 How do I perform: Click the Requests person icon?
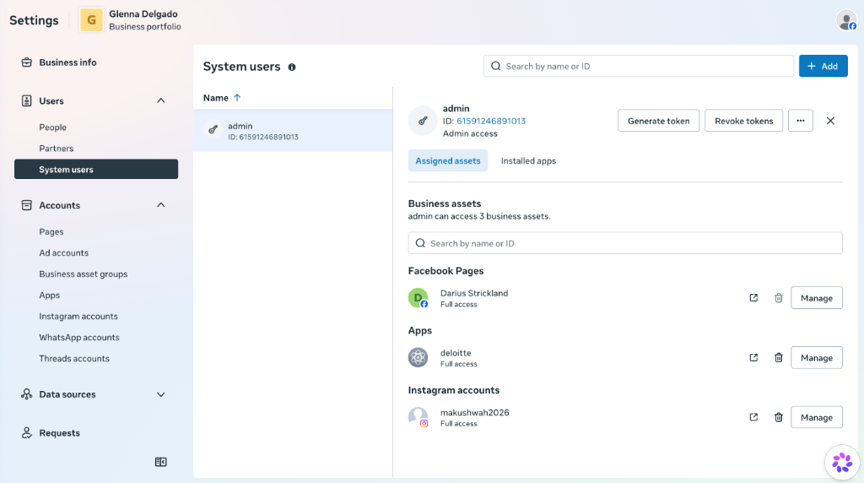click(x=26, y=433)
